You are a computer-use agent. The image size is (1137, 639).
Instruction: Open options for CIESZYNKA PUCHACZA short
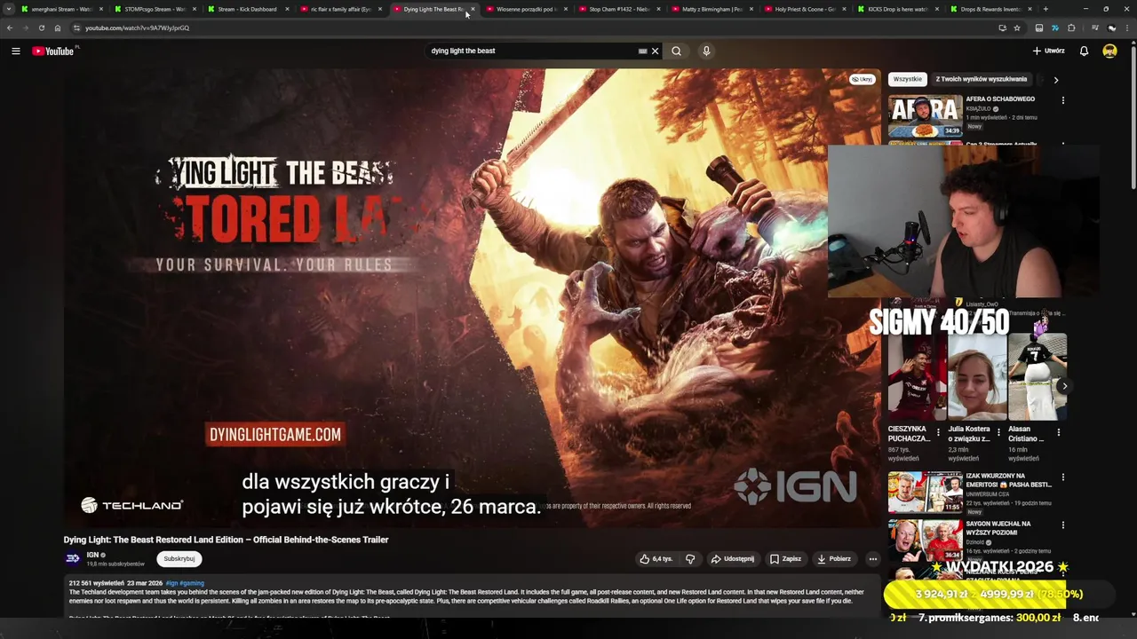pyautogui.click(x=938, y=432)
